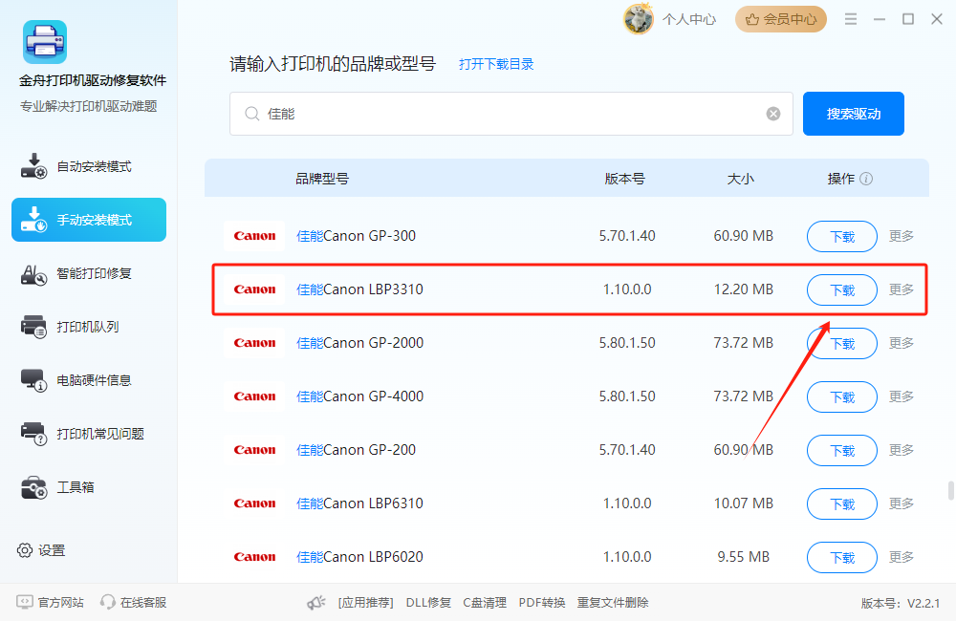Image resolution: width=956 pixels, height=621 pixels.
Task: Open the 重复文件删除 recommendation
Action: click(613, 603)
